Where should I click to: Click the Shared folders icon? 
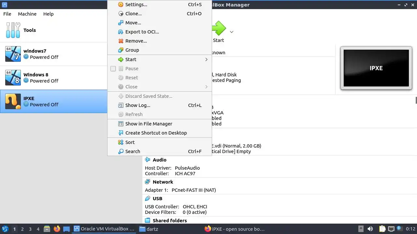[x=148, y=221]
